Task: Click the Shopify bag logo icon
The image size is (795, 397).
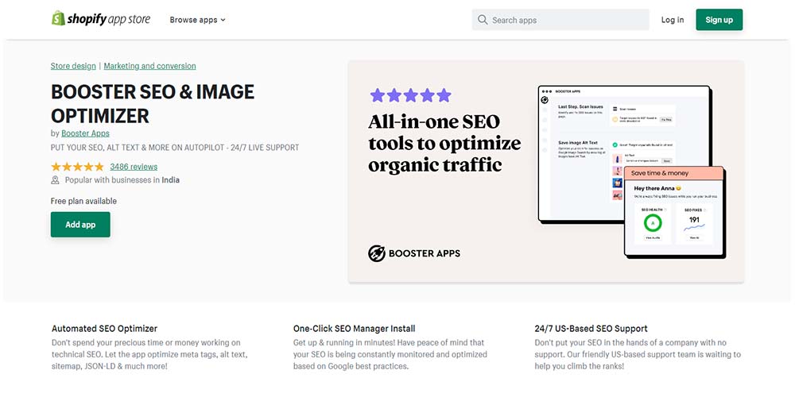Action: click(x=58, y=19)
